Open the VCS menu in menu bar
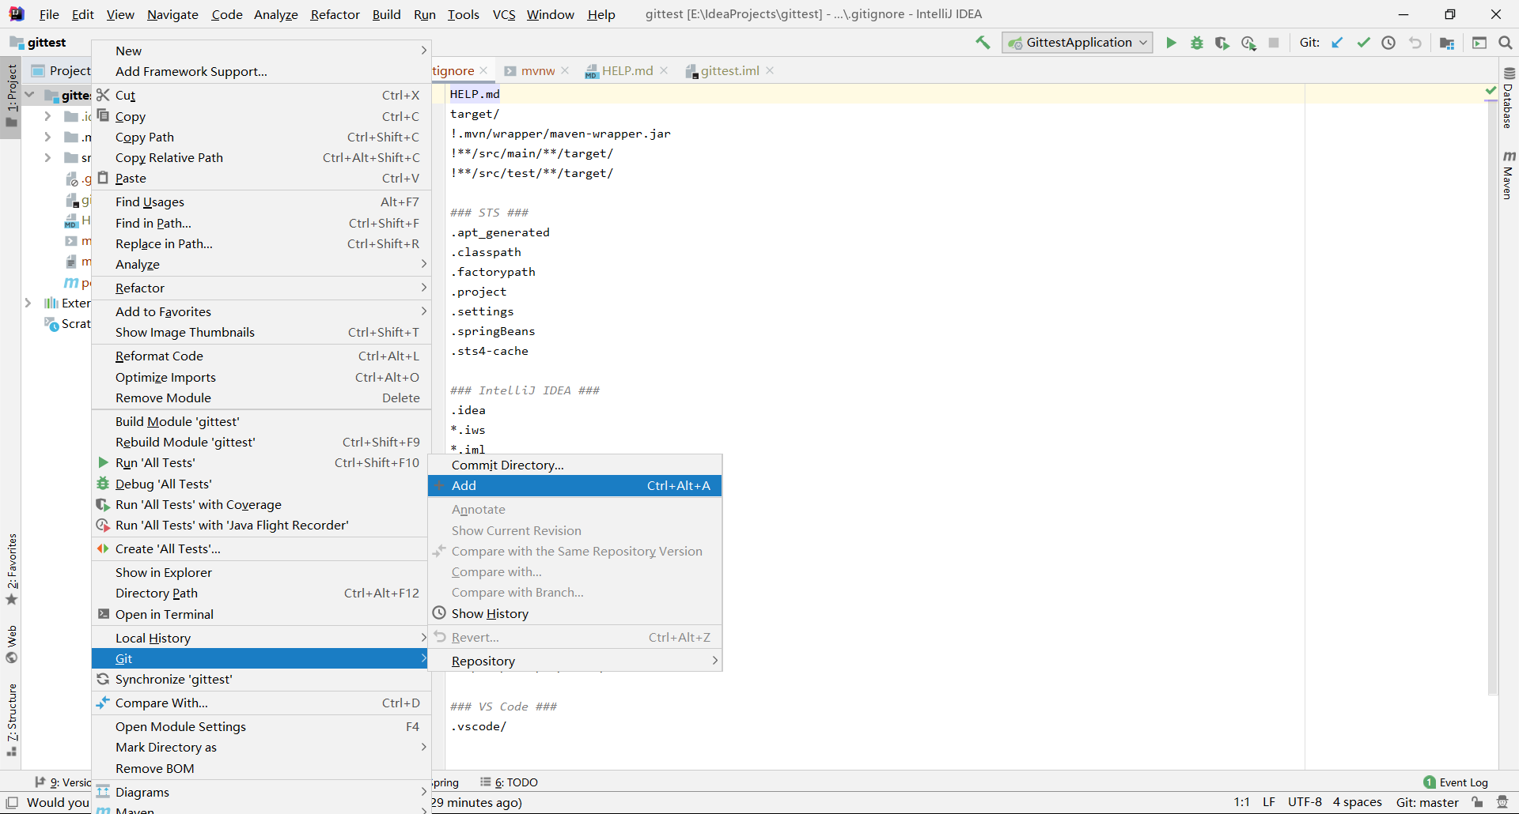 click(x=504, y=14)
